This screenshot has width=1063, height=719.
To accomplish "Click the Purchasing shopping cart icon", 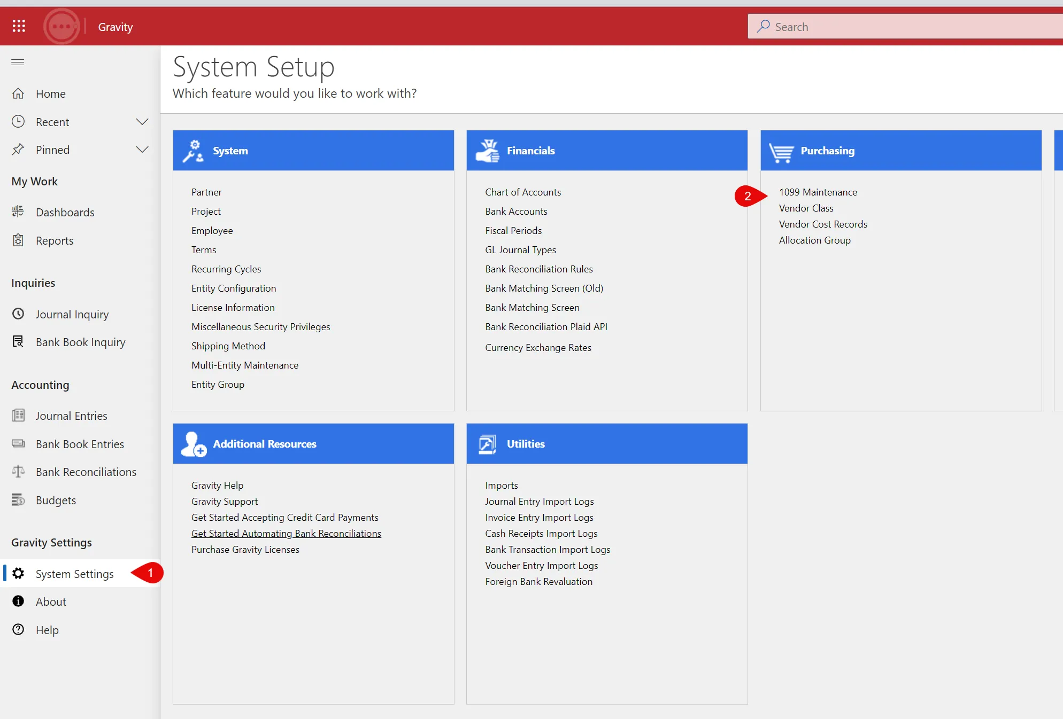I will click(x=781, y=152).
